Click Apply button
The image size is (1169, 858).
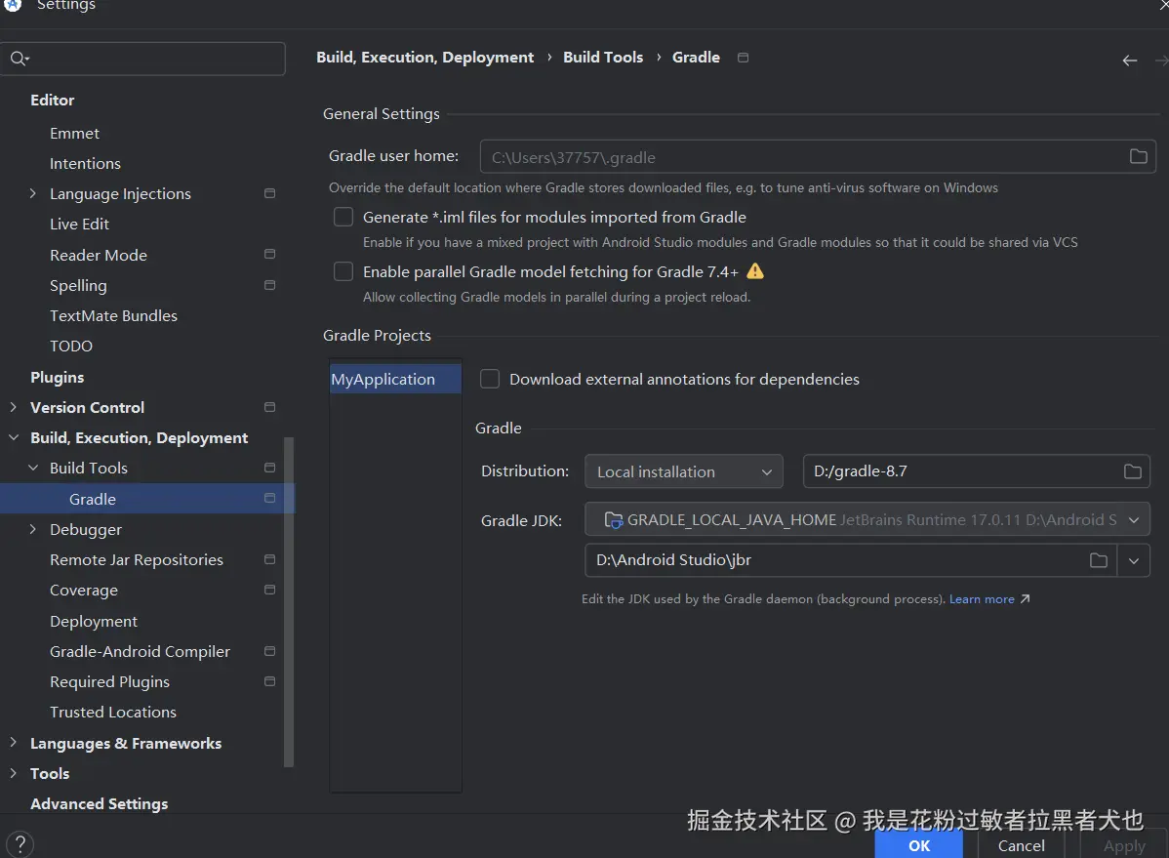pyautogui.click(x=1123, y=845)
